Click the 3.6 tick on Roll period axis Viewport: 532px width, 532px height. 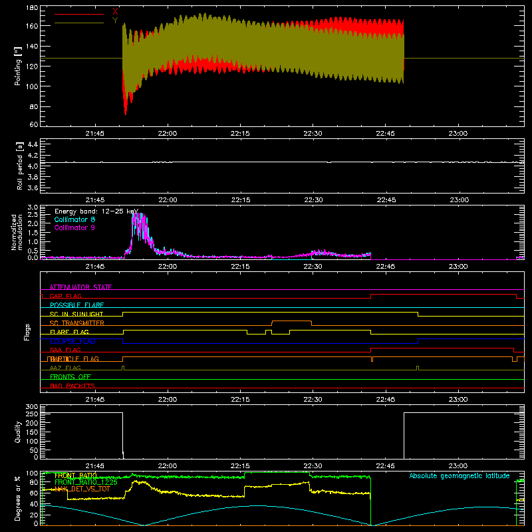[33, 188]
